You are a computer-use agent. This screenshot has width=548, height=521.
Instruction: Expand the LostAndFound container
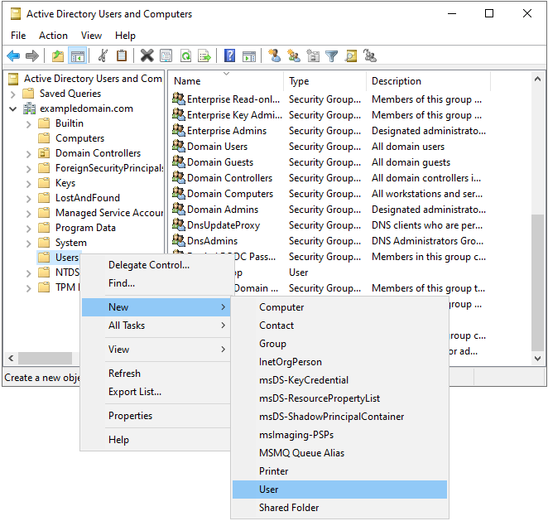pyautogui.click(x=29, y=198)
